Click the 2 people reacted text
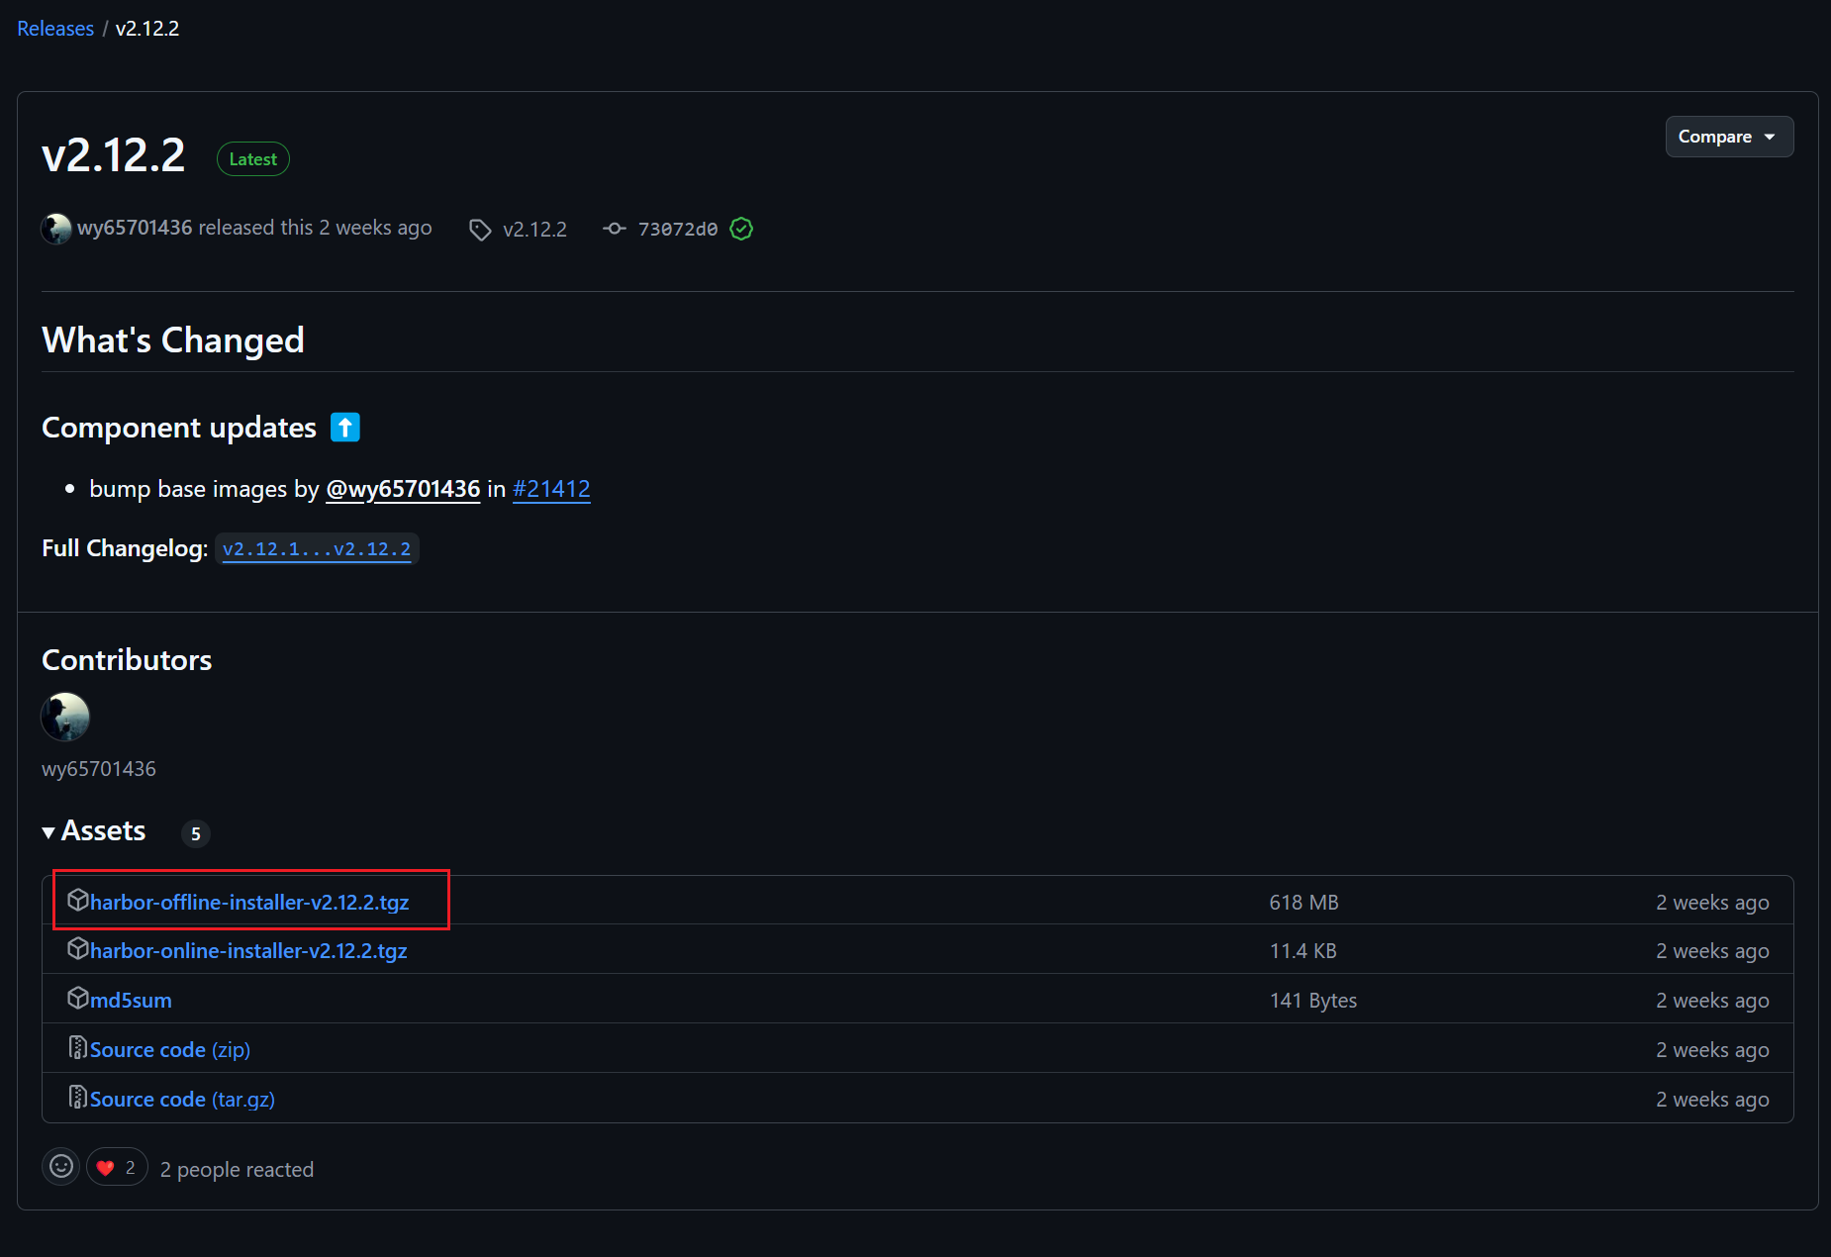 pos(237,1169)
